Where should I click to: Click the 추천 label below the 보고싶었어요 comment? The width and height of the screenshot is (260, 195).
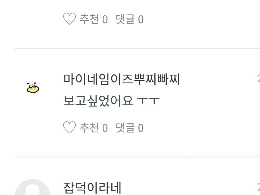89,128
